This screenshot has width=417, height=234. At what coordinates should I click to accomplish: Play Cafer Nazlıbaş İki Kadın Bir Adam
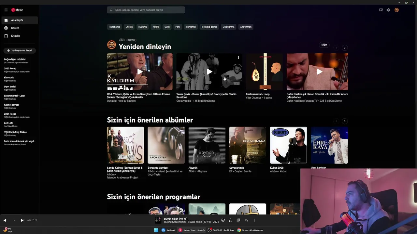pyautogui.click(x=320, y=72)
